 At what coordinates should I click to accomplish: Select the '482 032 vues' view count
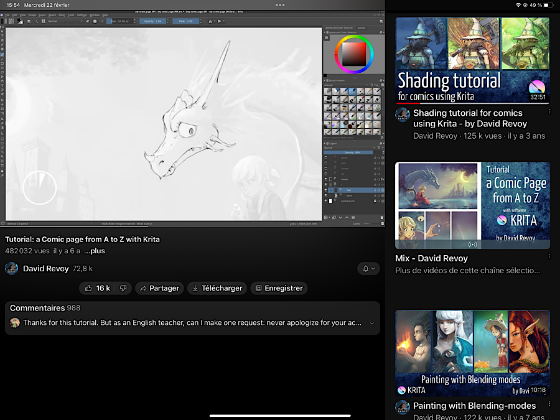click(x=27, y=251)
